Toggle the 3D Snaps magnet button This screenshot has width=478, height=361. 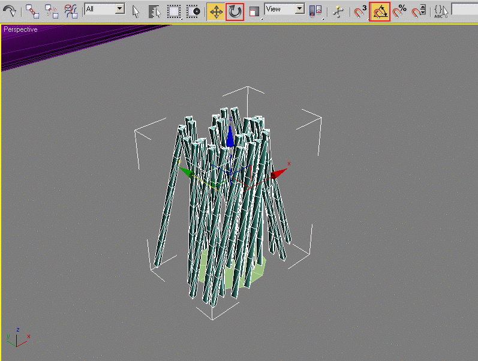pyautogui.click(x=360, y=11)
